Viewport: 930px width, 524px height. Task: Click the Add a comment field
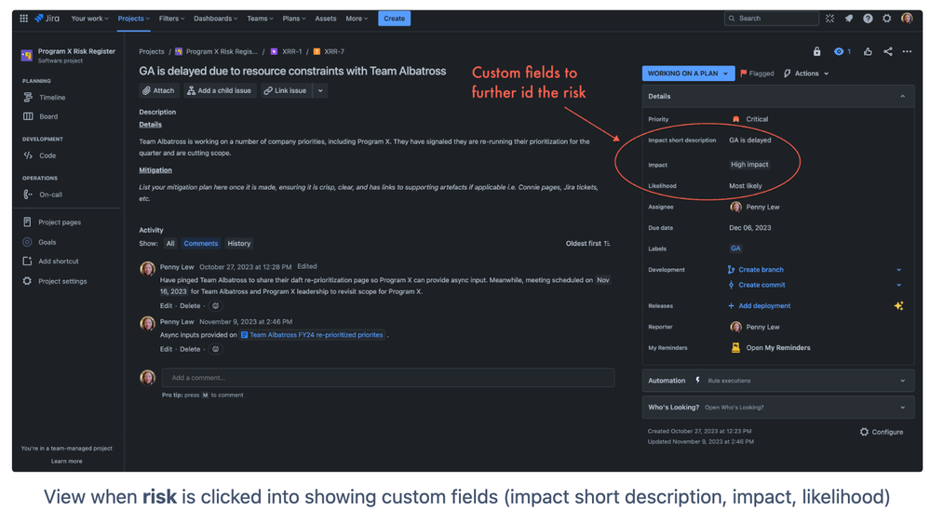pos(388,378)
